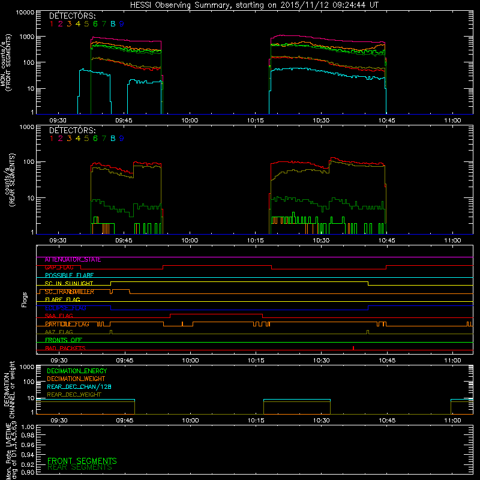Select detector number 8 in front segments legend
The image size is (480, 480).
click(113, 24)
